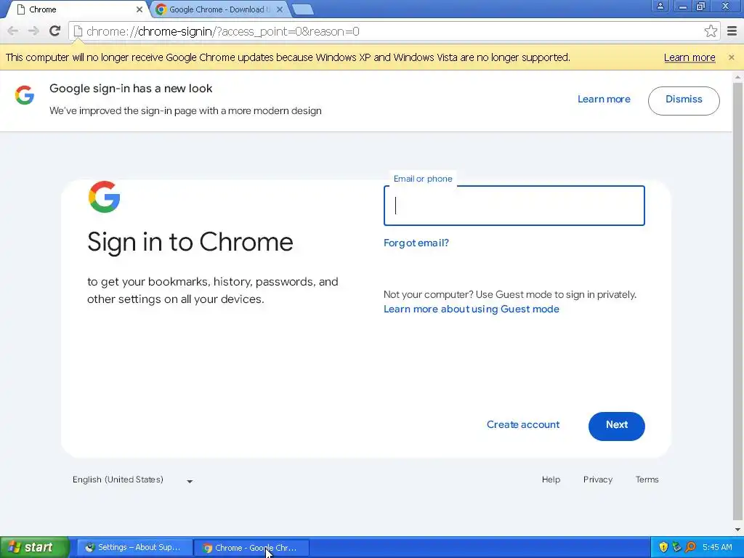Image resolution: width=744 pixels, height=558 pixels.
Task: Dismiss the new look banner
Action: click(x=684, y=100)
